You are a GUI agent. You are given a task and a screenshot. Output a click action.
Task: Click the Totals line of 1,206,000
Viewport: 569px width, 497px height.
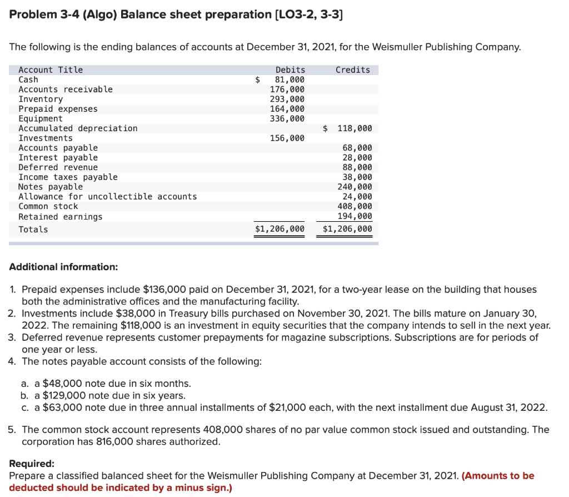point(281,229)
